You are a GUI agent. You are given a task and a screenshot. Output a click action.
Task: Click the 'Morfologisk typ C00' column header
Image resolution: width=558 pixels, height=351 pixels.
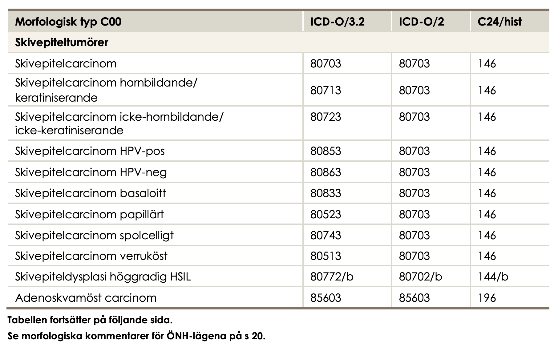click(x=68, y=22)
